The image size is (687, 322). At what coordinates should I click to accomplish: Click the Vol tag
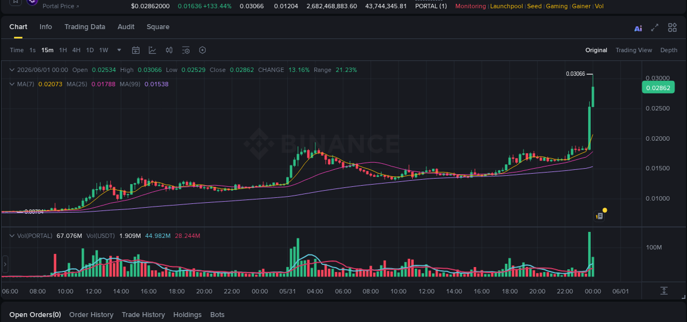pyautogui.click(x=599, y=6)
